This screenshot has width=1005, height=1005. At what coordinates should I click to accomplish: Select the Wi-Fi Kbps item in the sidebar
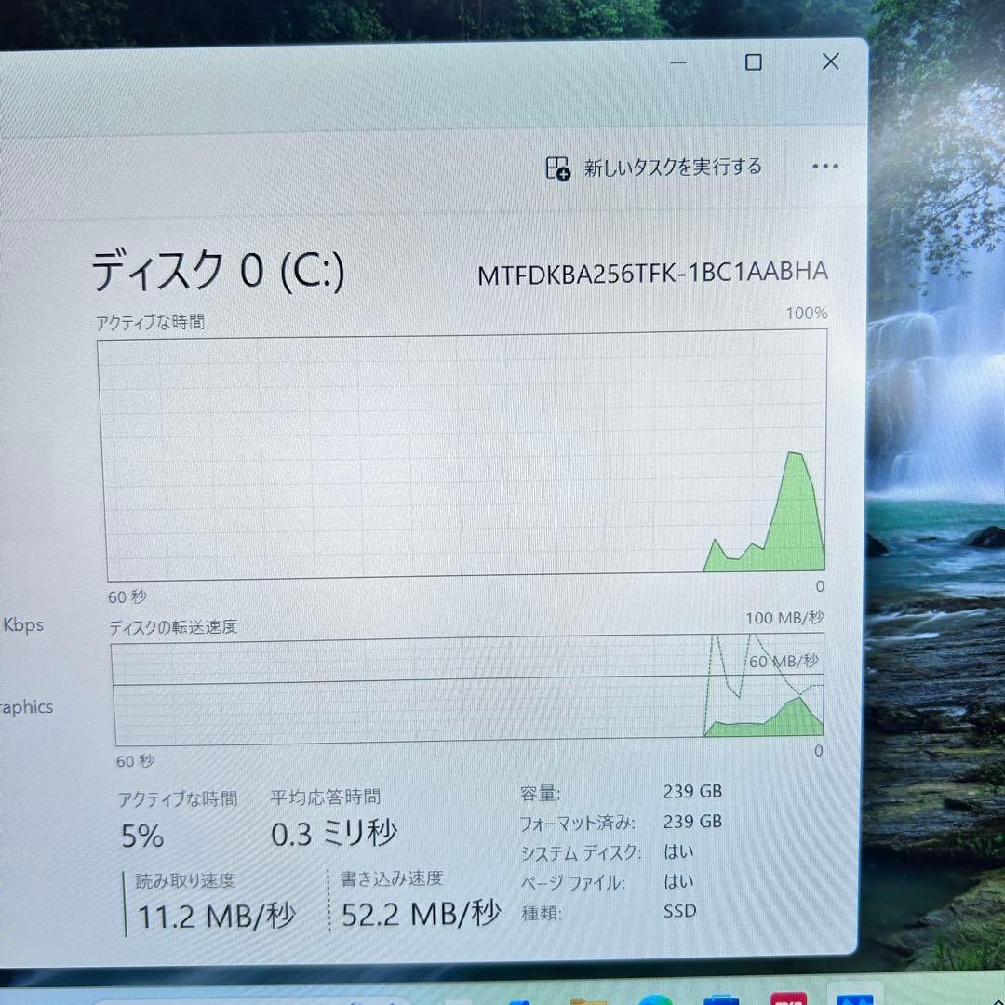point(22,624)
